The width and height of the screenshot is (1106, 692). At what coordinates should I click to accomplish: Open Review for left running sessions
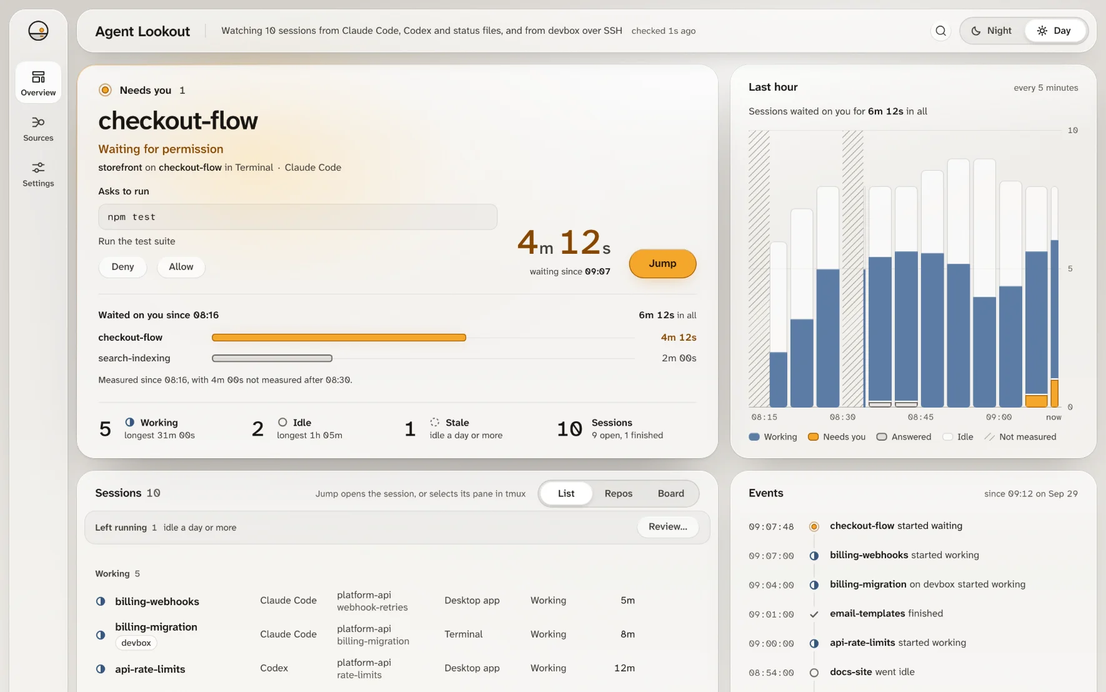click(x=668, y=527)
